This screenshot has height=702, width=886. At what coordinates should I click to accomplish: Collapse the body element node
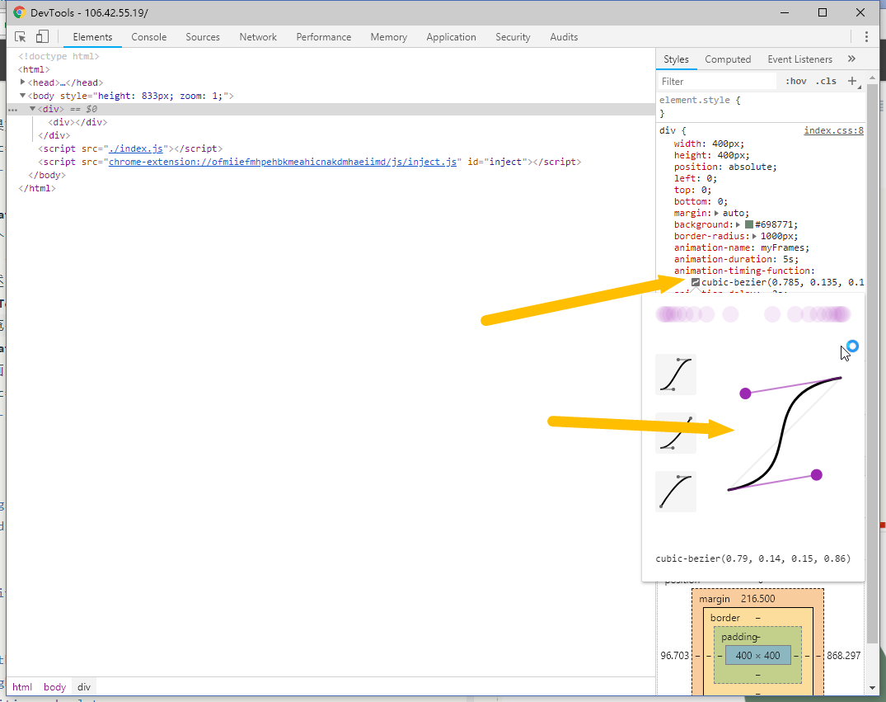(23, 96)
